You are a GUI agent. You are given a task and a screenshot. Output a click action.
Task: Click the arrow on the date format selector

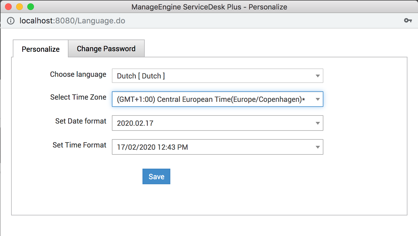tap(318, 123)
